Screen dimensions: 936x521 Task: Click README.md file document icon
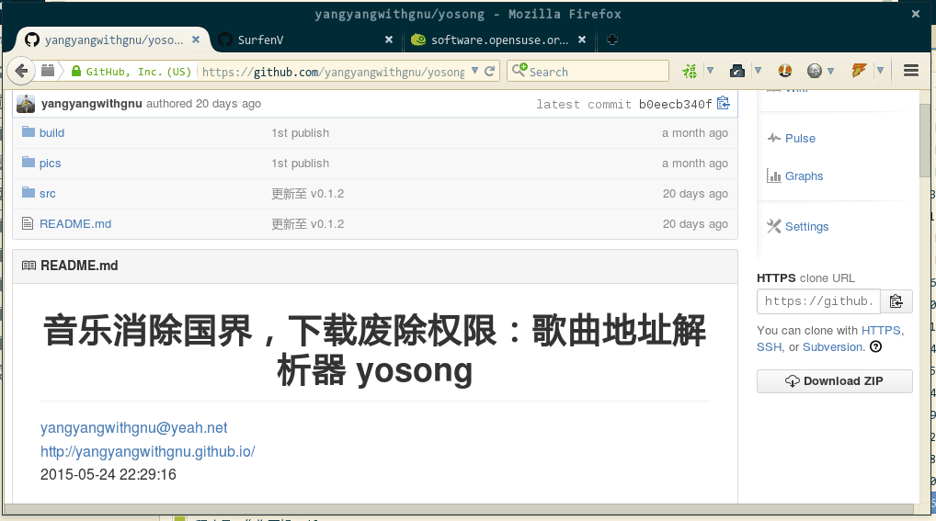[x=28, y=224]
